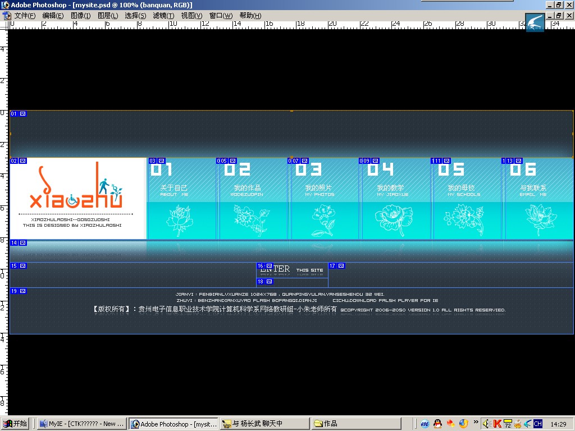The image size is (575, 431).
Task: Click the Firefox-style globe quick launch icon
Action: tap(463, 424)
